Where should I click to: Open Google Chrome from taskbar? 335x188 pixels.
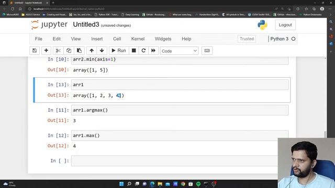point(183,184)
